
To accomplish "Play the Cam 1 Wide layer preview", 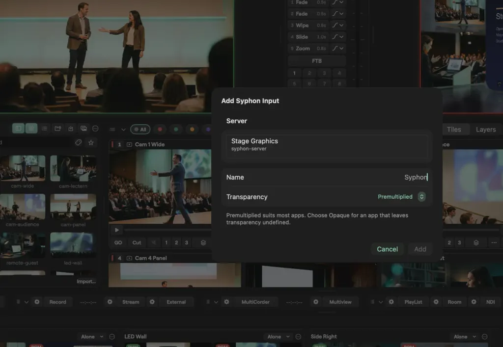I will (x=117, y=230).
